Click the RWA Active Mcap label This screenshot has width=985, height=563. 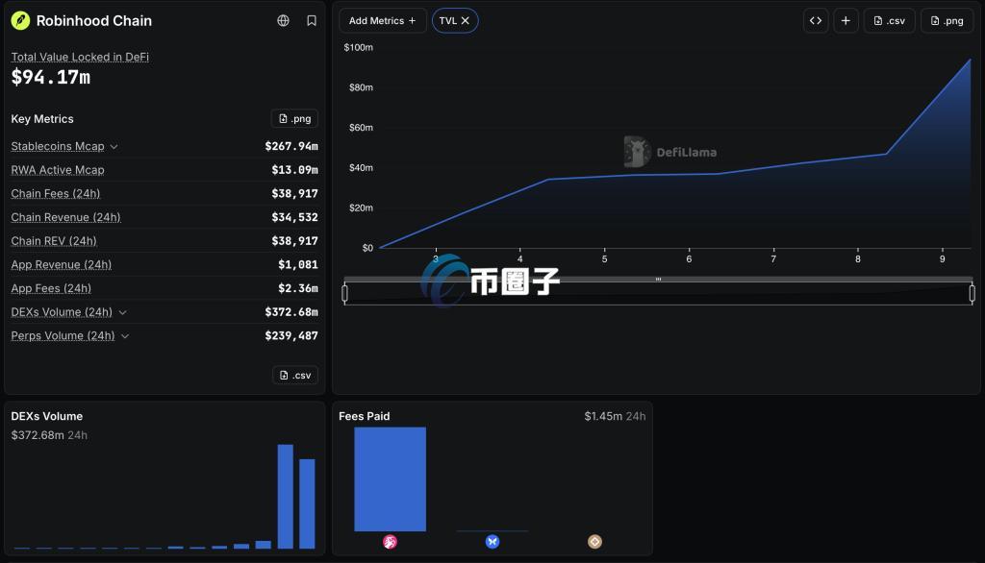tap(58, 170)
